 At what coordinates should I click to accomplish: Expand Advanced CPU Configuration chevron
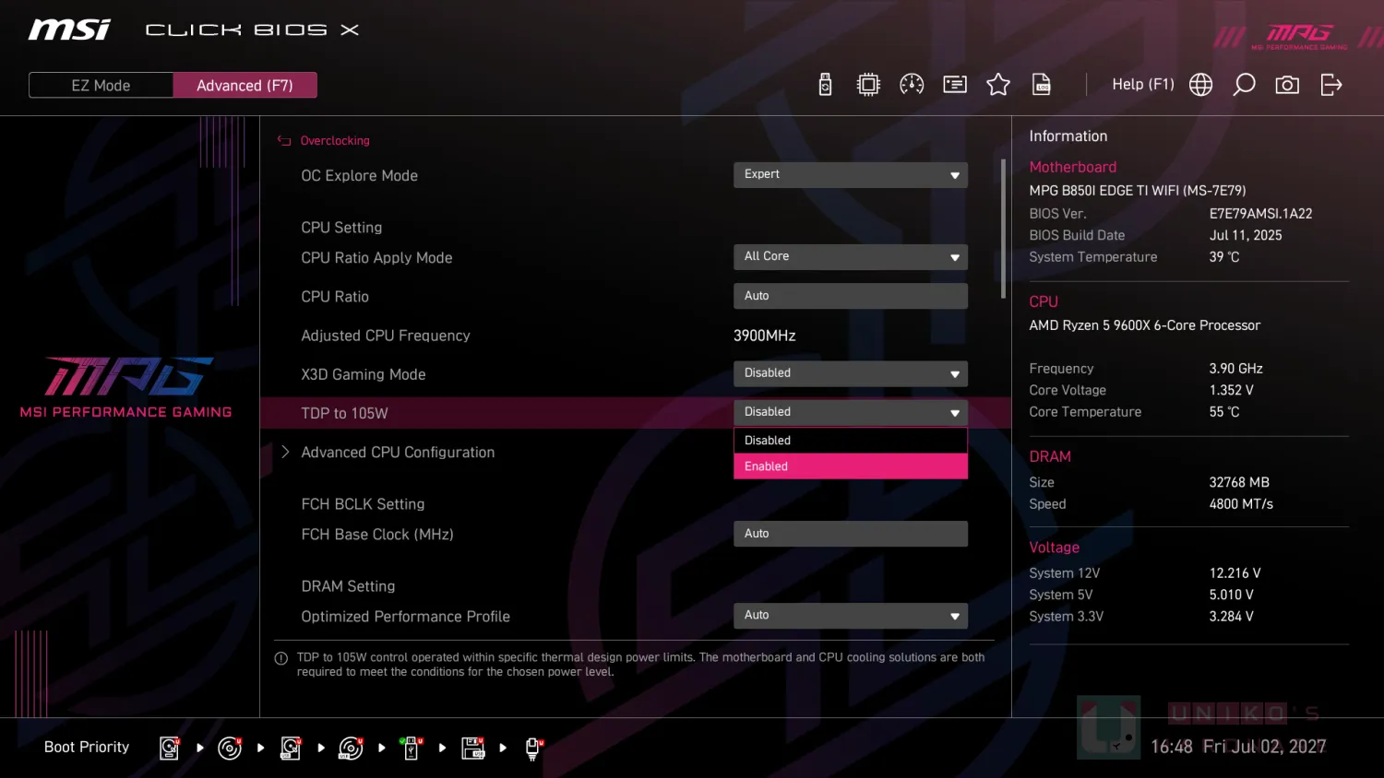(x=285, y=452)
